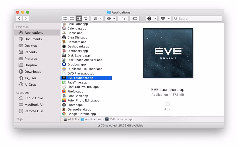Click the Locations sidebar heading
The width and height of the screenshot is (238, 147).
coord(23,92)
